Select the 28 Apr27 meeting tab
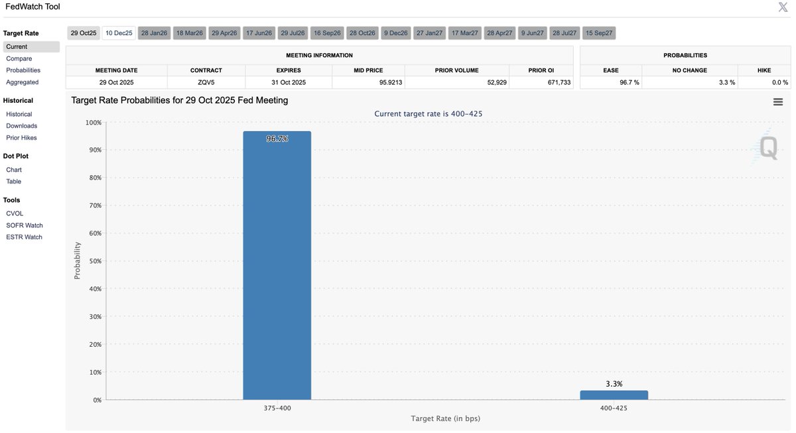The width and height of the screenshot is (796, 433). tap(499, 32)
